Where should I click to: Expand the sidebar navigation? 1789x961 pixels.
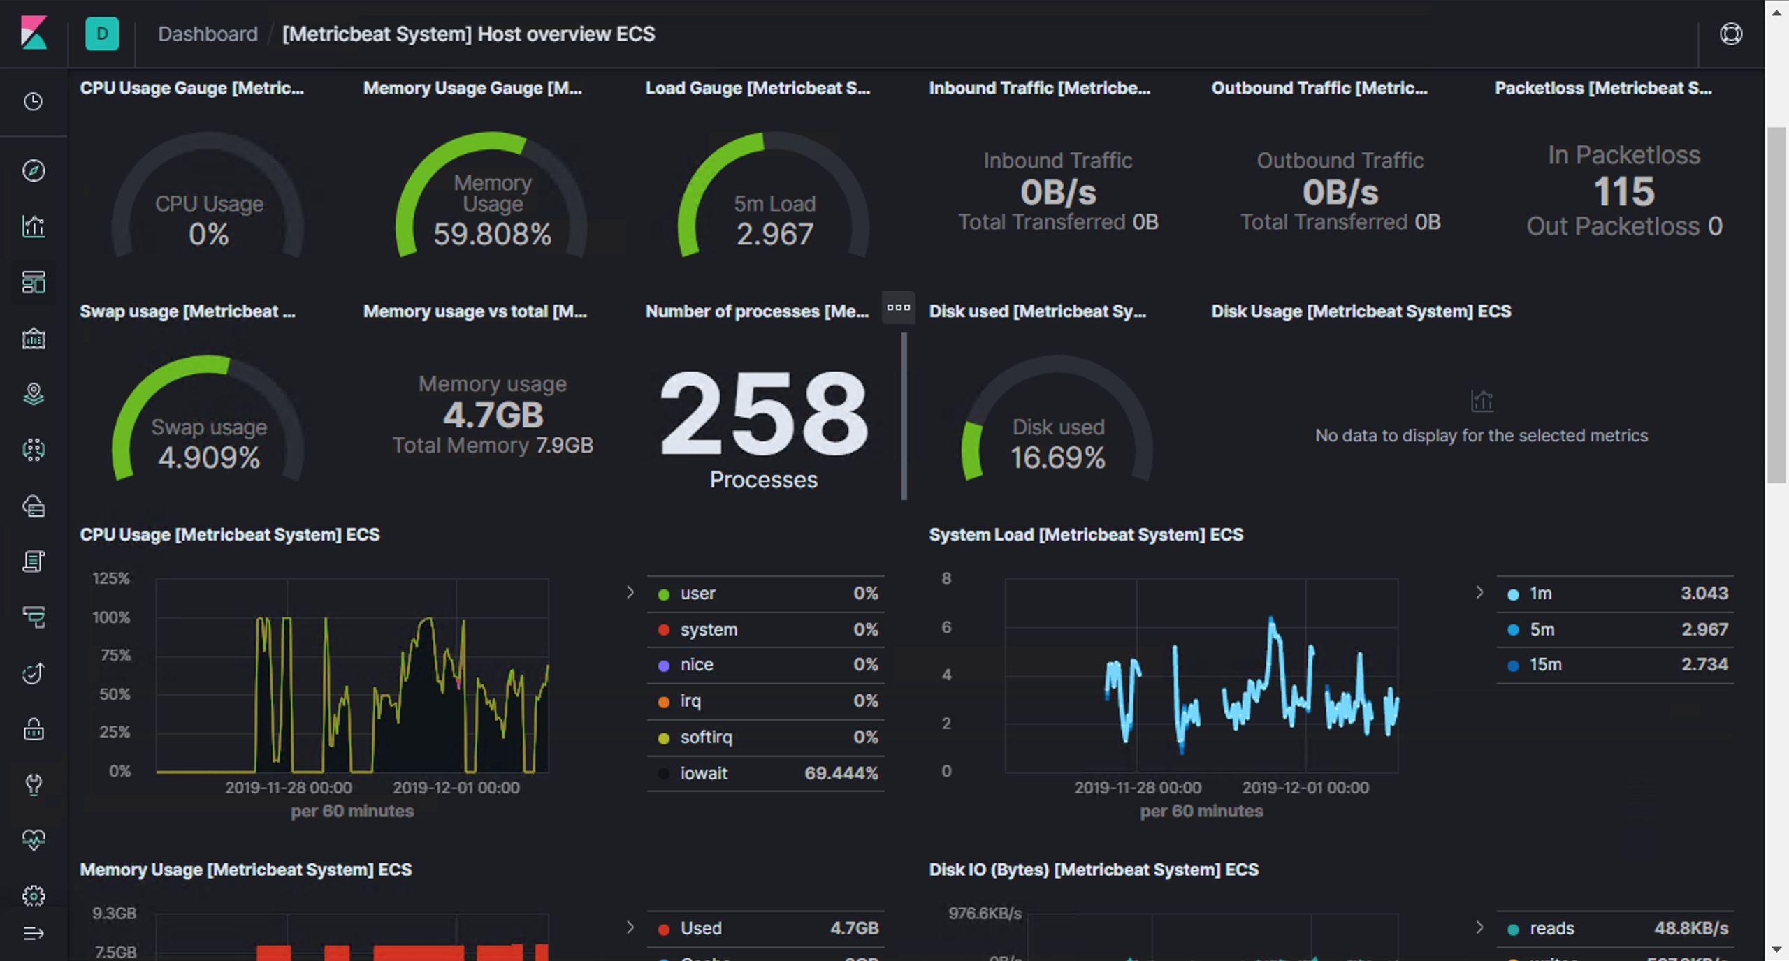(x=33, y=934)
